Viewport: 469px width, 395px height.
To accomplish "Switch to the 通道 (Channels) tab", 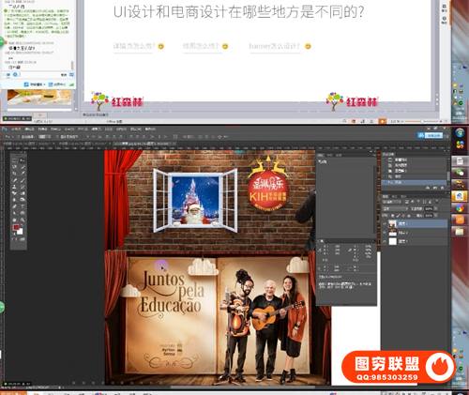I will pos(395,196).
